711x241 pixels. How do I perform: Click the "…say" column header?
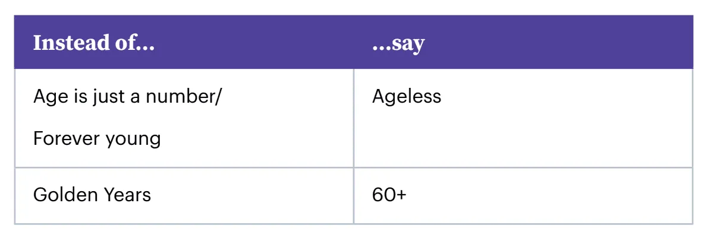pyautogui.click(x=398, y=43)
